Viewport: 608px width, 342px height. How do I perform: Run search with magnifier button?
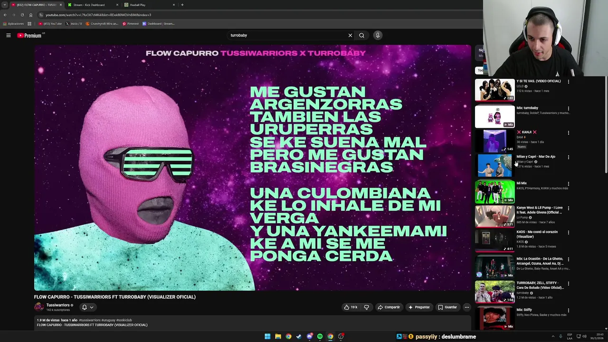click(361, 35)
